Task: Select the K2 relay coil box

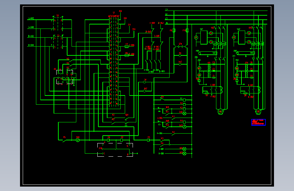Action: pos(184,105)
